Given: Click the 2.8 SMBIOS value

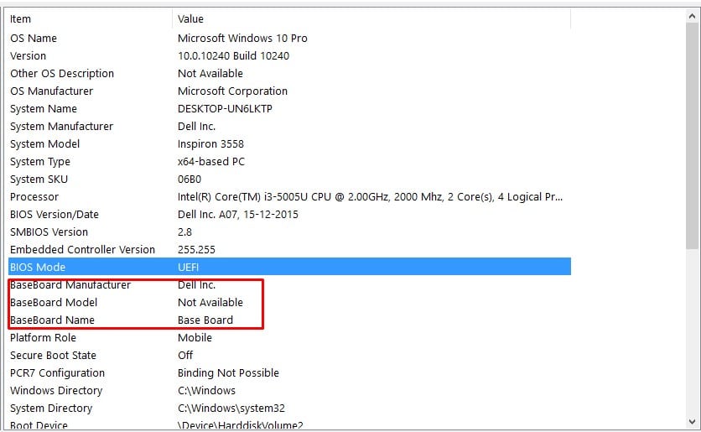Looking at the screenshot, I should tap(184, 232).
